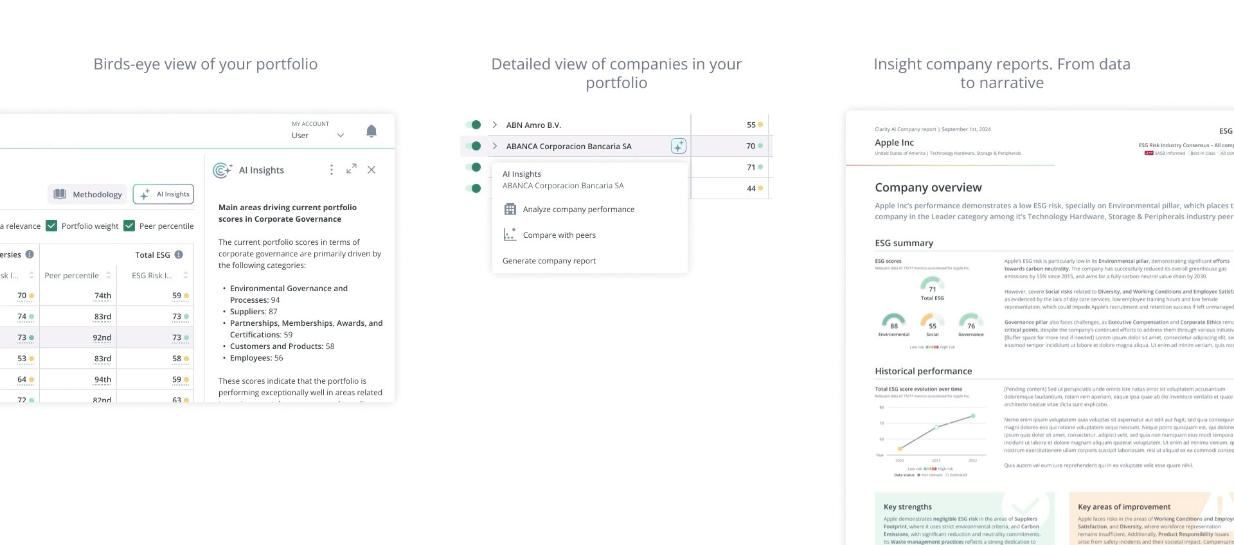Click the Compare with peers chart icon
The width and height of the screenshot is (1234, 545).
pos(510,235)
